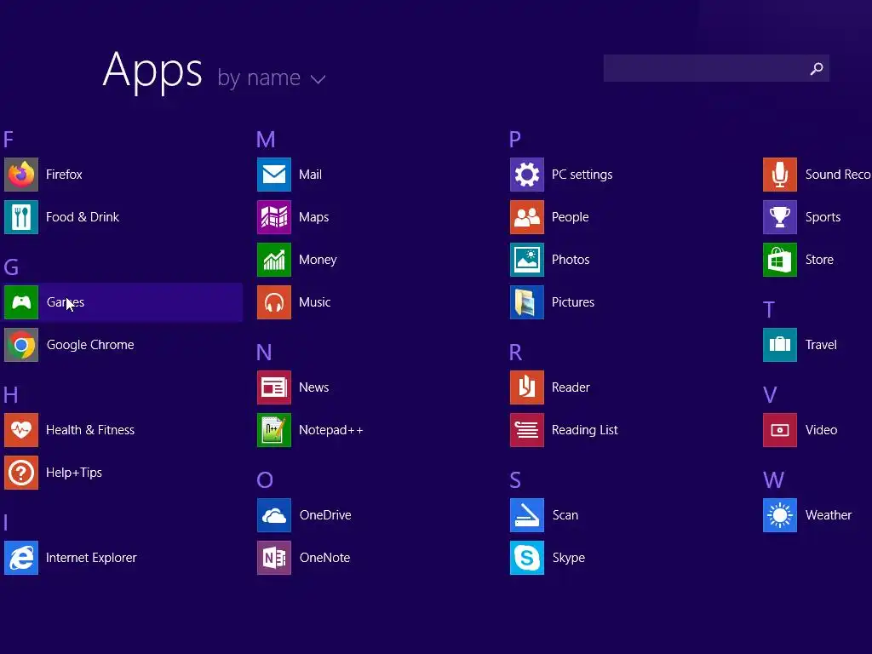Open Health & Fitness heart icon
Viewport: 872px width, 654px height.
point(21,430)
